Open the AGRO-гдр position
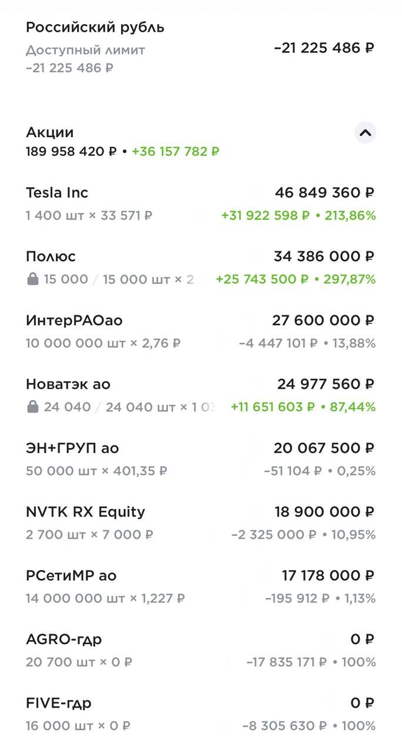 (63, 639)
